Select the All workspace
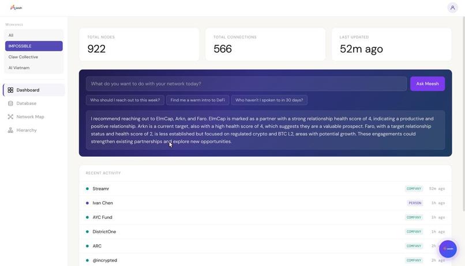Screen dimensions: 465x266 [34, 35]
